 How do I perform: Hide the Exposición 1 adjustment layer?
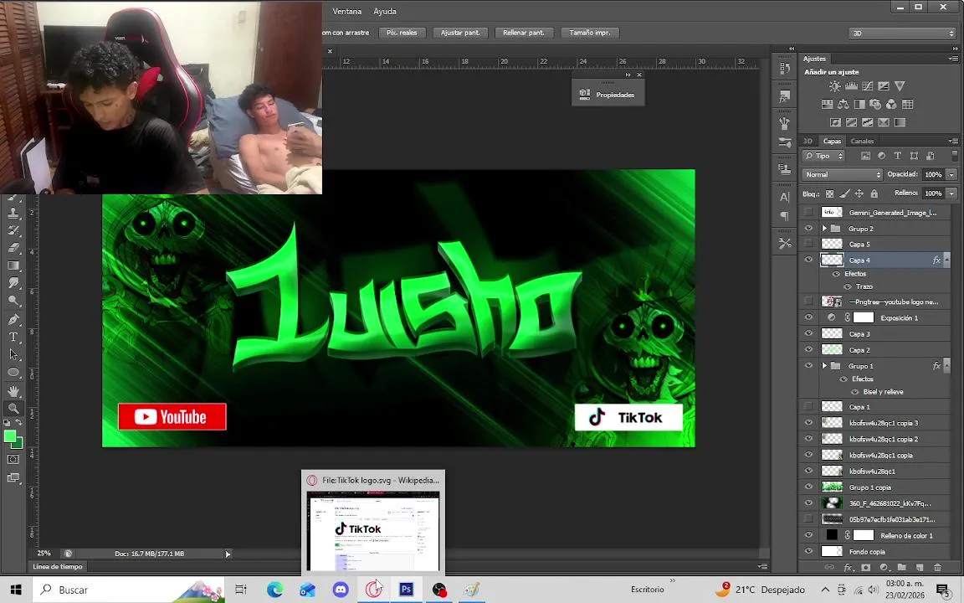(x=808, y=317)
